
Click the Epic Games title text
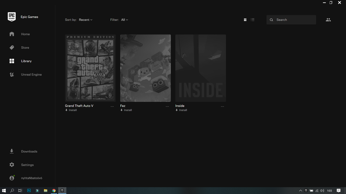tap(29, 17)
